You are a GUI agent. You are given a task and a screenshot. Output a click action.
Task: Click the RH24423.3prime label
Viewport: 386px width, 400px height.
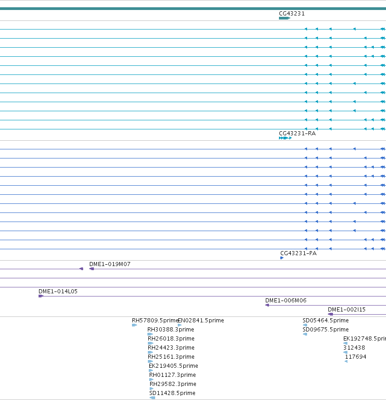tap(171, 348)
